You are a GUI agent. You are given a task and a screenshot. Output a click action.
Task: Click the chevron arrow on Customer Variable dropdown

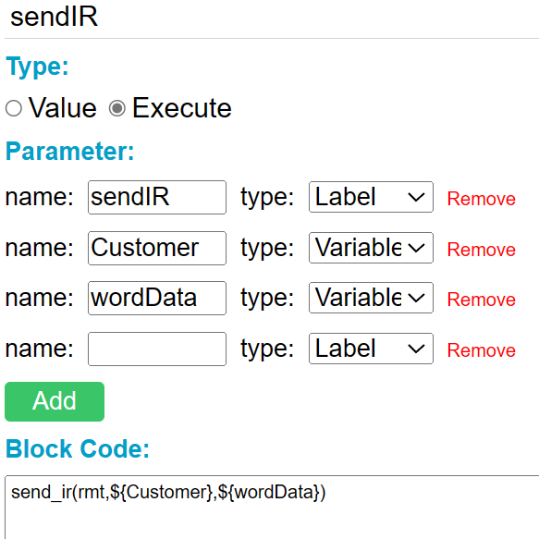416,248
